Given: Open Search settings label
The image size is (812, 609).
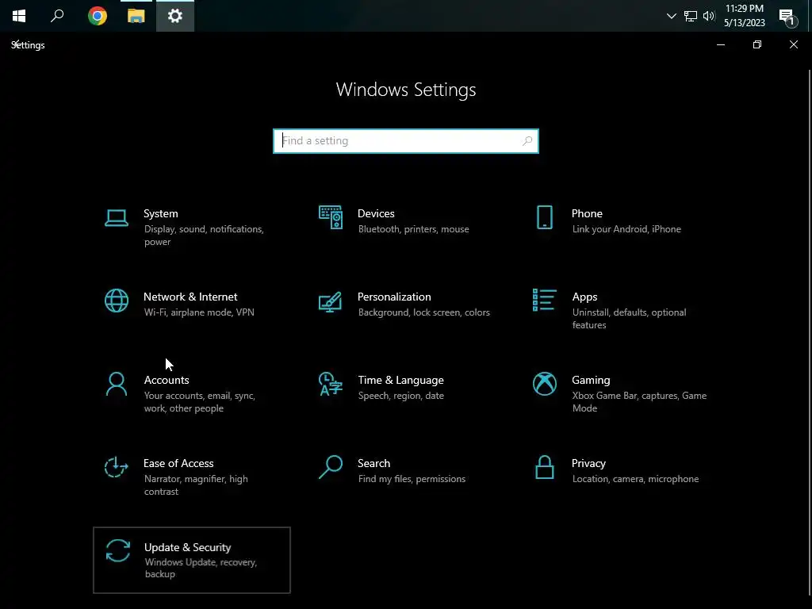Looking at the screenshot, I should click(374, 463).
